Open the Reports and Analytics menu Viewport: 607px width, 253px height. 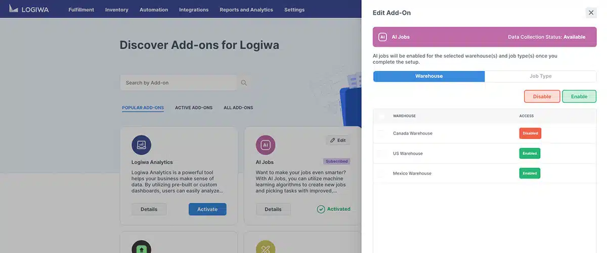click(x=246, y=10)
